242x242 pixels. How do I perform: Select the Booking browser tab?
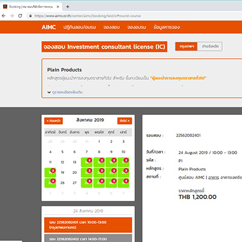(x=31, y=7)
